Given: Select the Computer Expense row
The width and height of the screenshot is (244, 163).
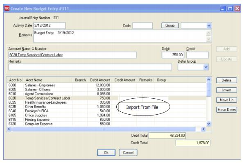Looking at the screenshot, I should pos(106,124).
